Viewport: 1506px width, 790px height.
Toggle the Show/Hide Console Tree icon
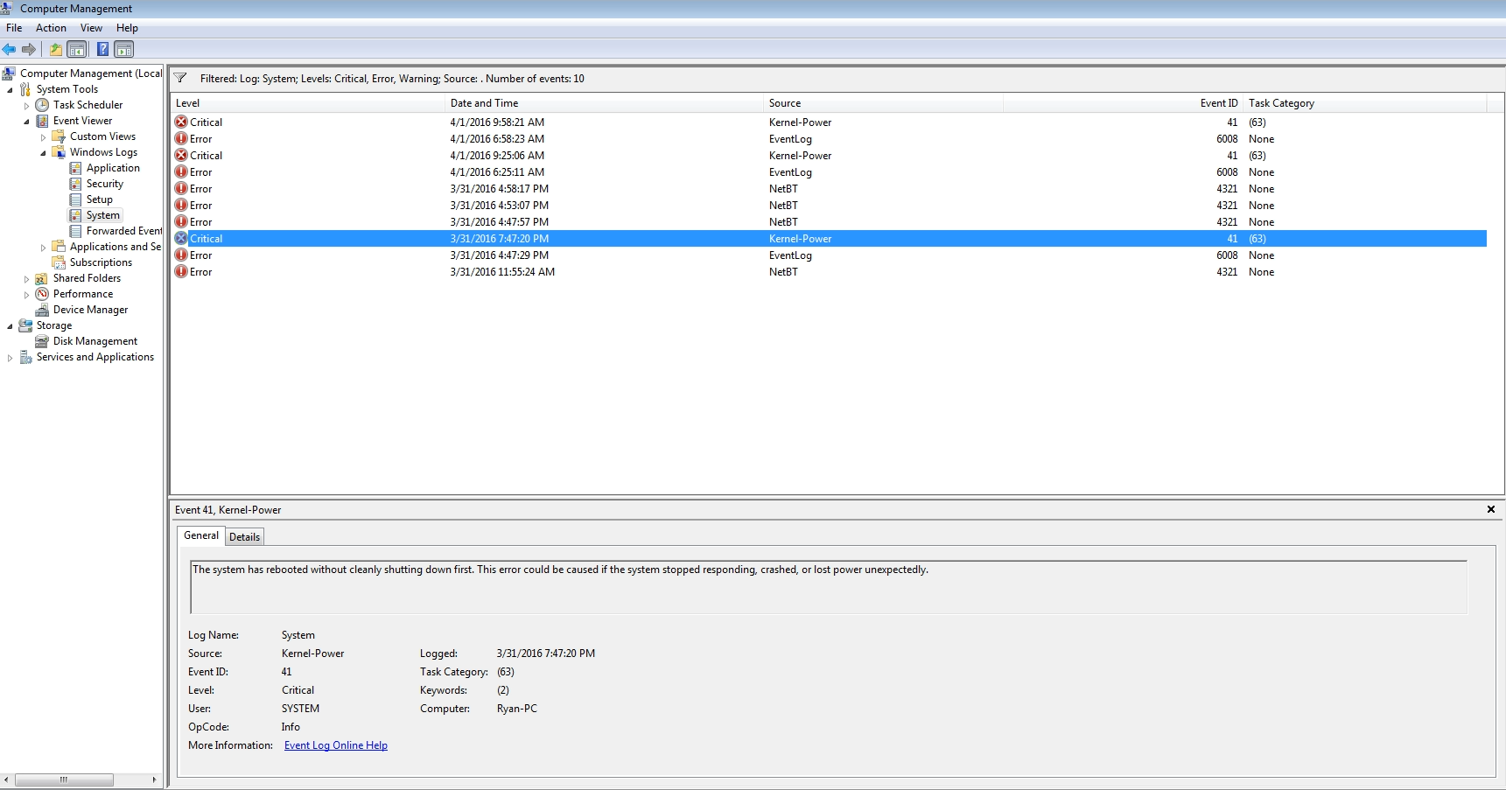pos(77,49)
